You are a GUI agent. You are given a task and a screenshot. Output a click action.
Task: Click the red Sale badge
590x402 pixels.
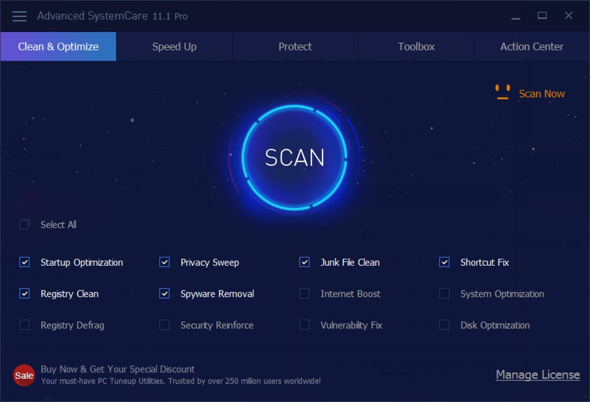[x=24, y=375]
